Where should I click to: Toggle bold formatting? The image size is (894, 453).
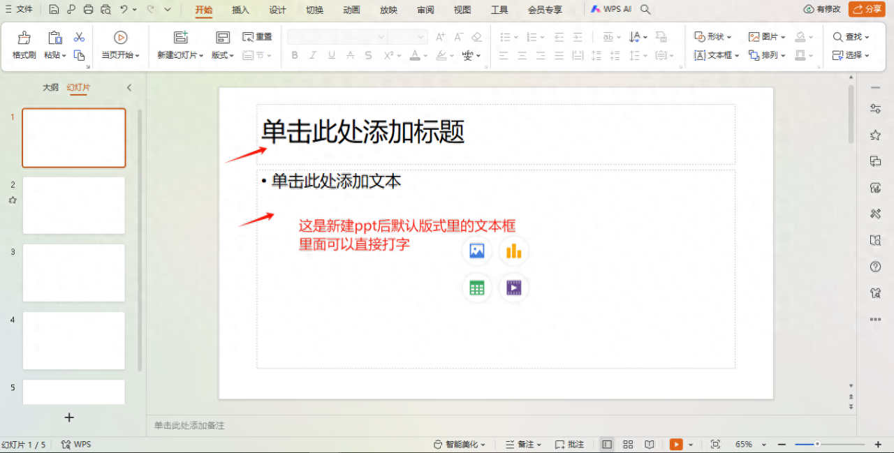(x=294, y=55)
